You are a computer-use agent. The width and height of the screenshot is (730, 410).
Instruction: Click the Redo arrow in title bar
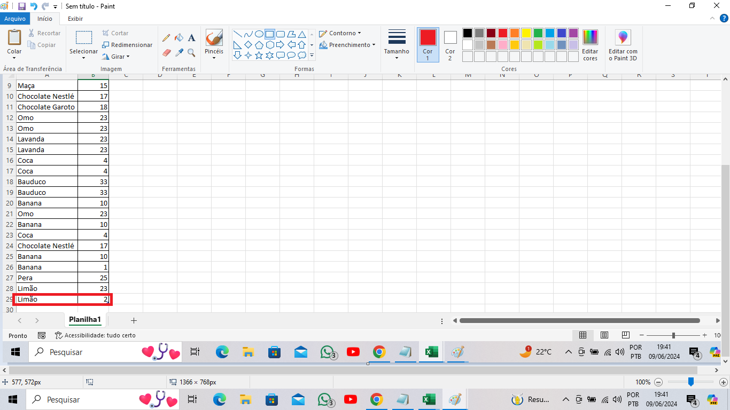[x=45, y=6]
